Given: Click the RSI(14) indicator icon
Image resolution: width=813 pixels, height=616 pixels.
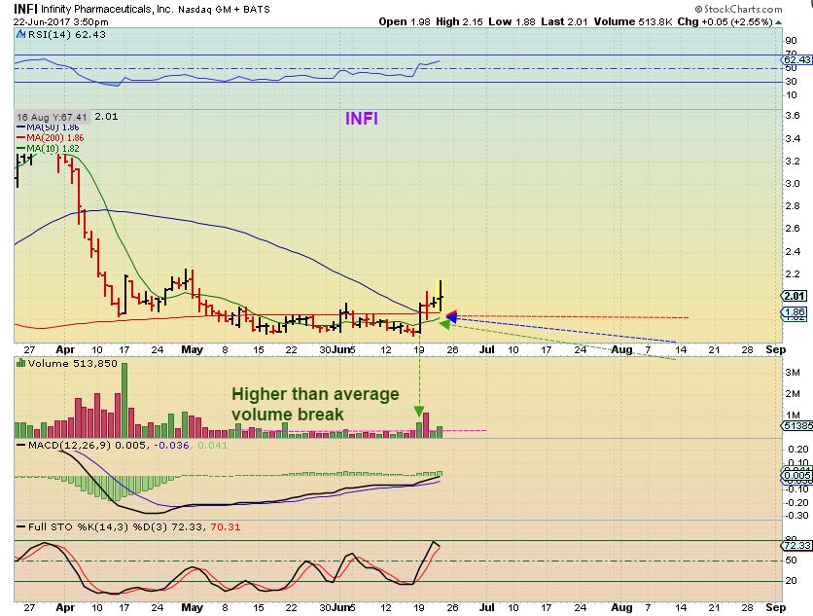Looking at the screenshot, I should 20,35.
